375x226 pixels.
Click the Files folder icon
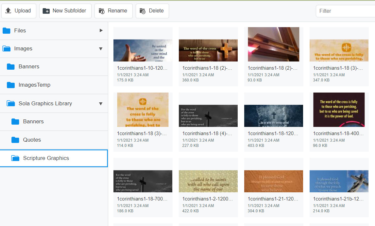pyautogui.click(x=7, y=31)
